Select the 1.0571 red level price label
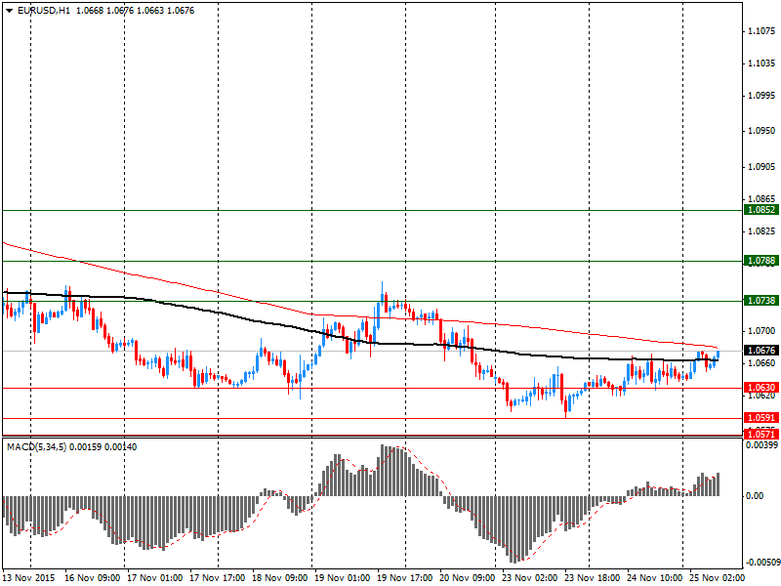 761,434
